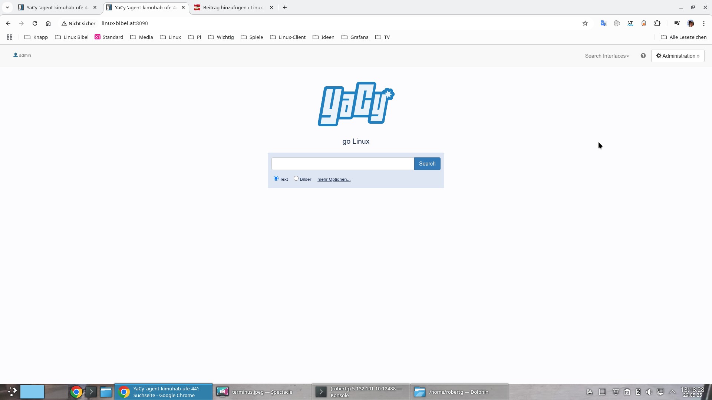Viewport: 712px width, 400px height.
Task: Open the tab search chevron
Action: pyautogui.click(x=7, y=7)
